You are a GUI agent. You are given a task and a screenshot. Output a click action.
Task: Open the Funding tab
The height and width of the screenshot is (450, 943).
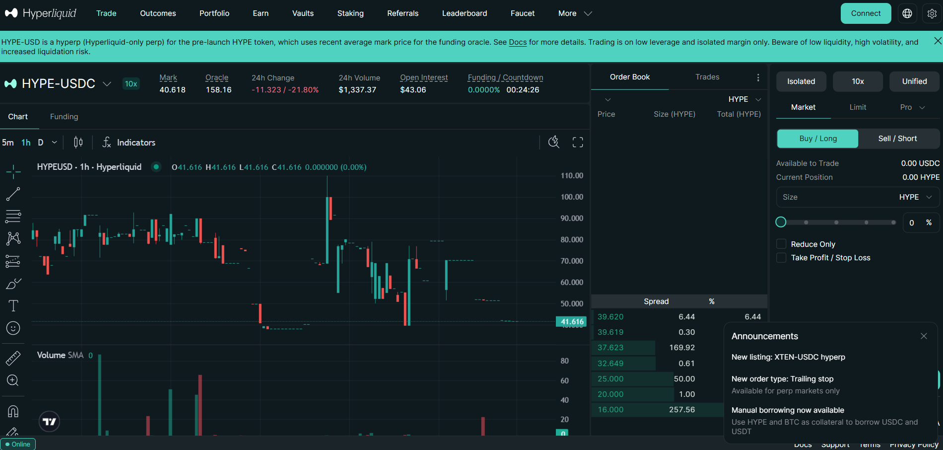(x=64, y=117)
